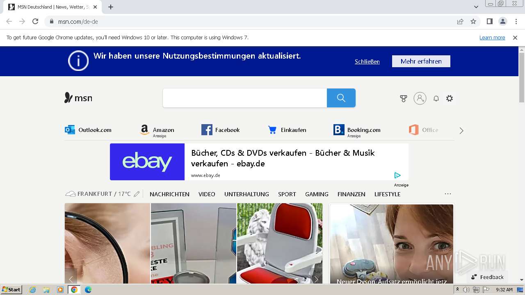Screen dimensions: 525x295
Task: Edit weather location pencil icon
Action: (x=137, y=194)
